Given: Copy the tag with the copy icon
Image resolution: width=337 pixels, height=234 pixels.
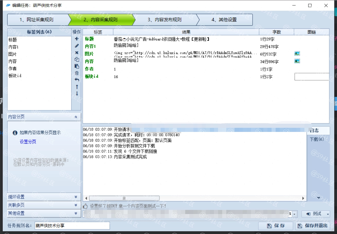Looking at the screenshot, I should [x=77, y=59].
